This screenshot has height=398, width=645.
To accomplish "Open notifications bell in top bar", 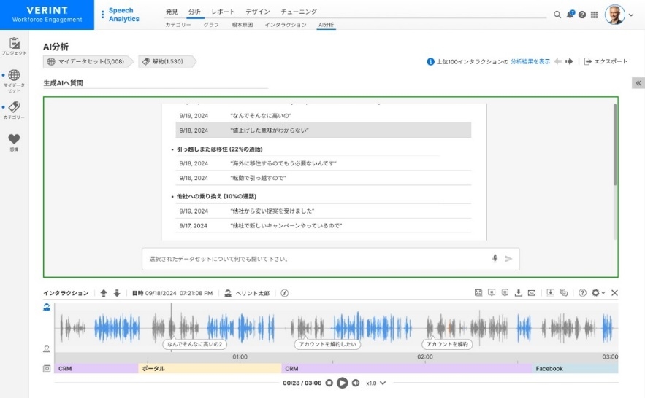I will [570, 15].
